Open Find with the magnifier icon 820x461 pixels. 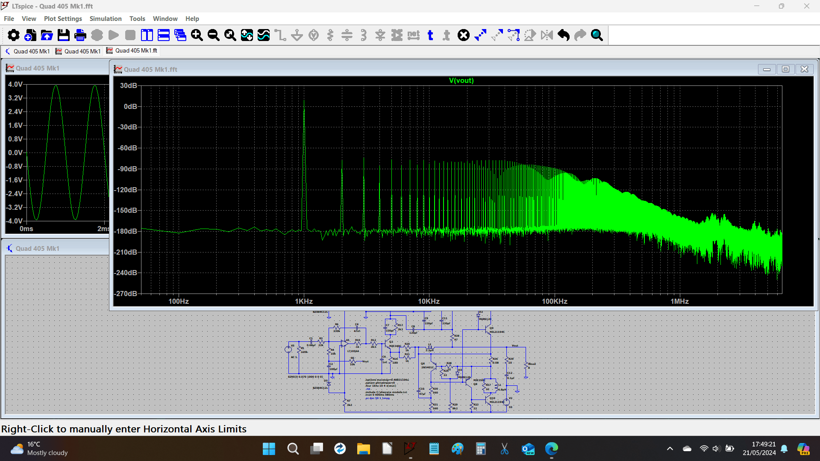[x=597, y=35]
